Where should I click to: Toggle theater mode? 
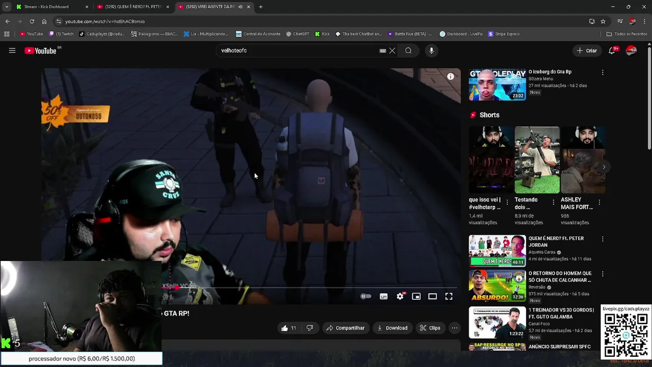(x=432, y=296)
